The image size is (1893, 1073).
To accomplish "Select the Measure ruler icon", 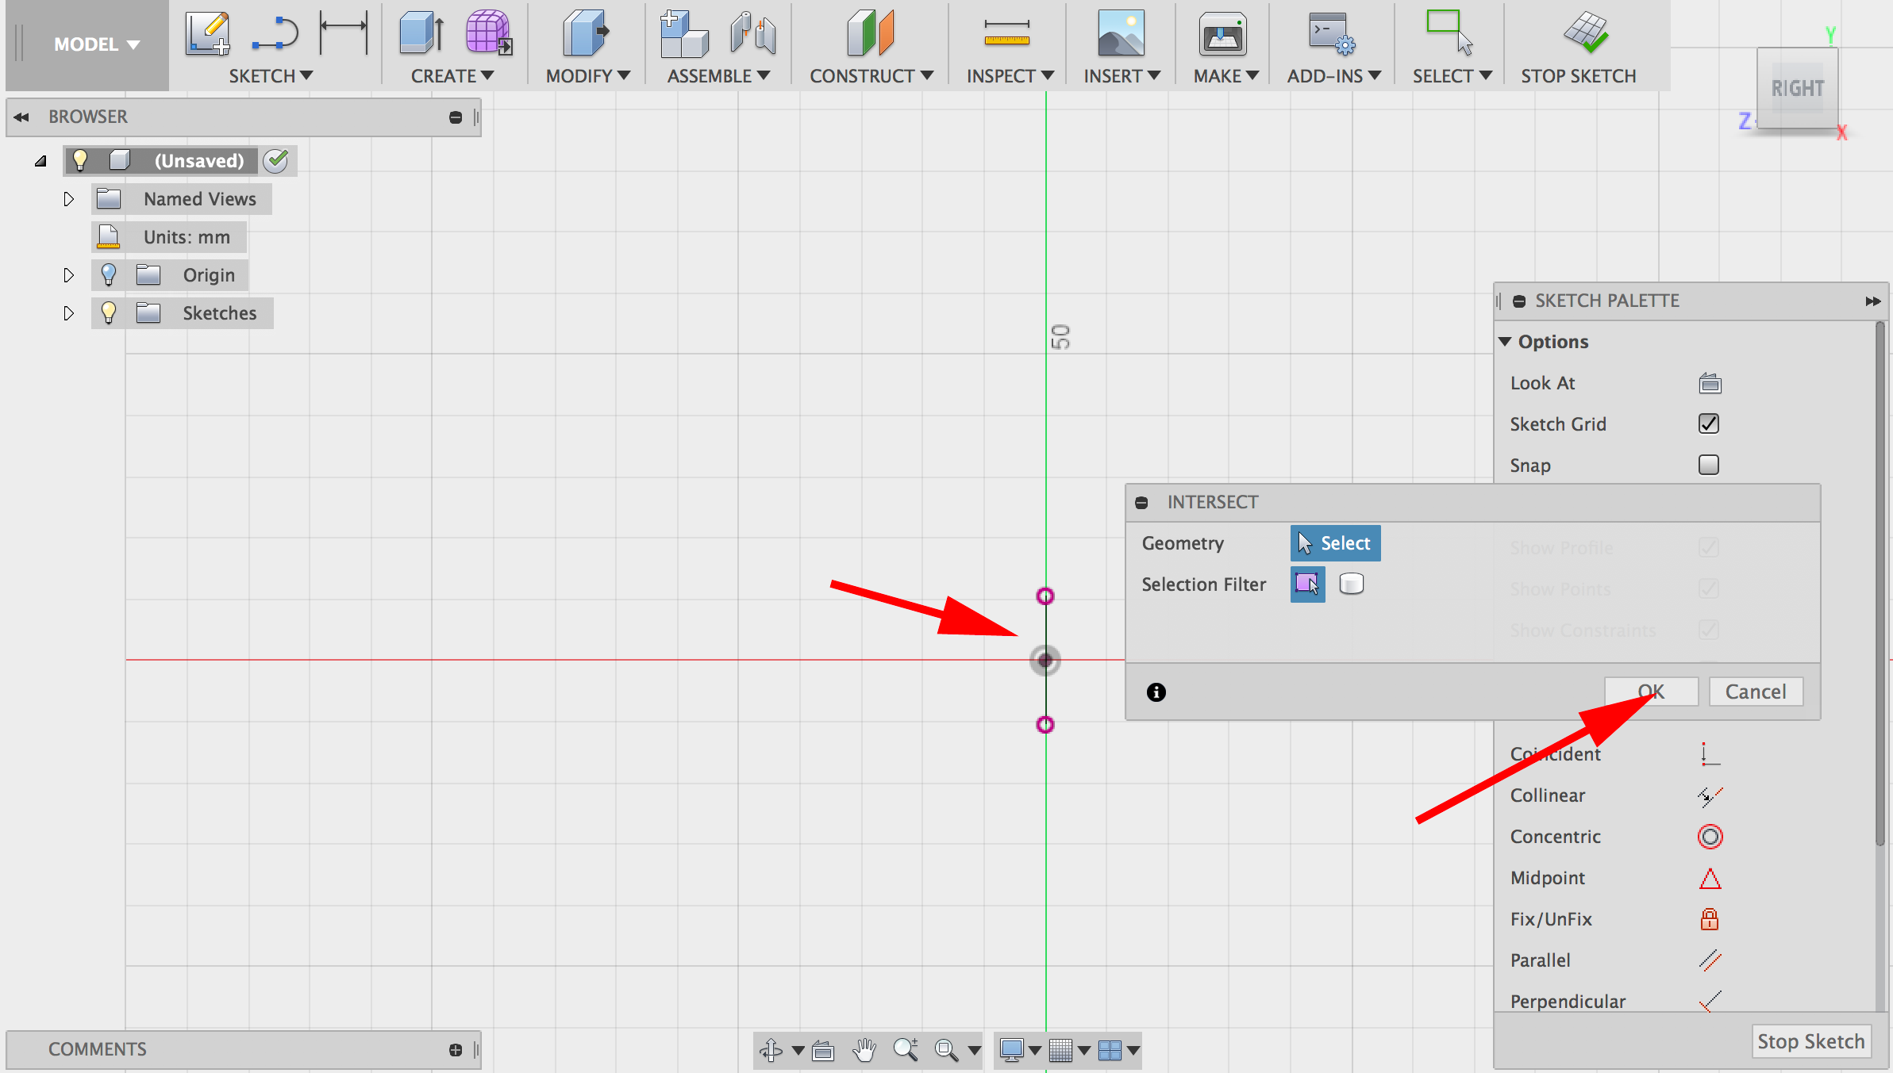I will (1006, 33).
